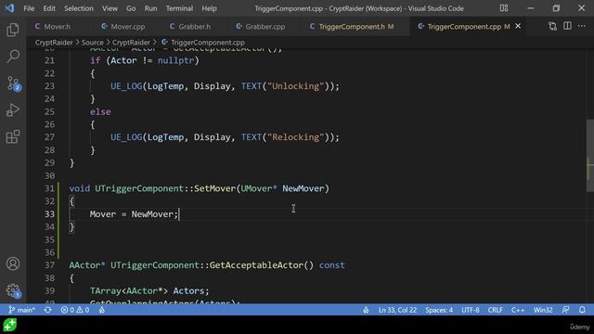The height and width of the screenshot is (334, 594).
Task: Click the editor vertical scrollbar thumb
Action: click(590, 155)
